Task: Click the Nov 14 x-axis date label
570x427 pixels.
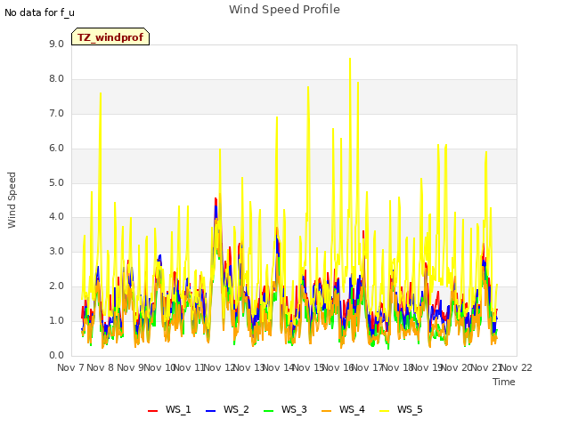Action: coord(279,367)
